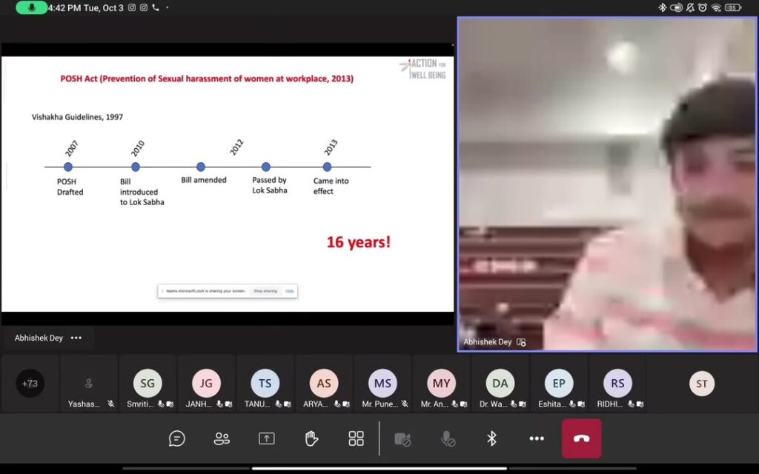Open the more actions ellipsis in call toolbar
Image resolution: width=759 pixels, height=474 pixels.
click(x=537, y=438)
